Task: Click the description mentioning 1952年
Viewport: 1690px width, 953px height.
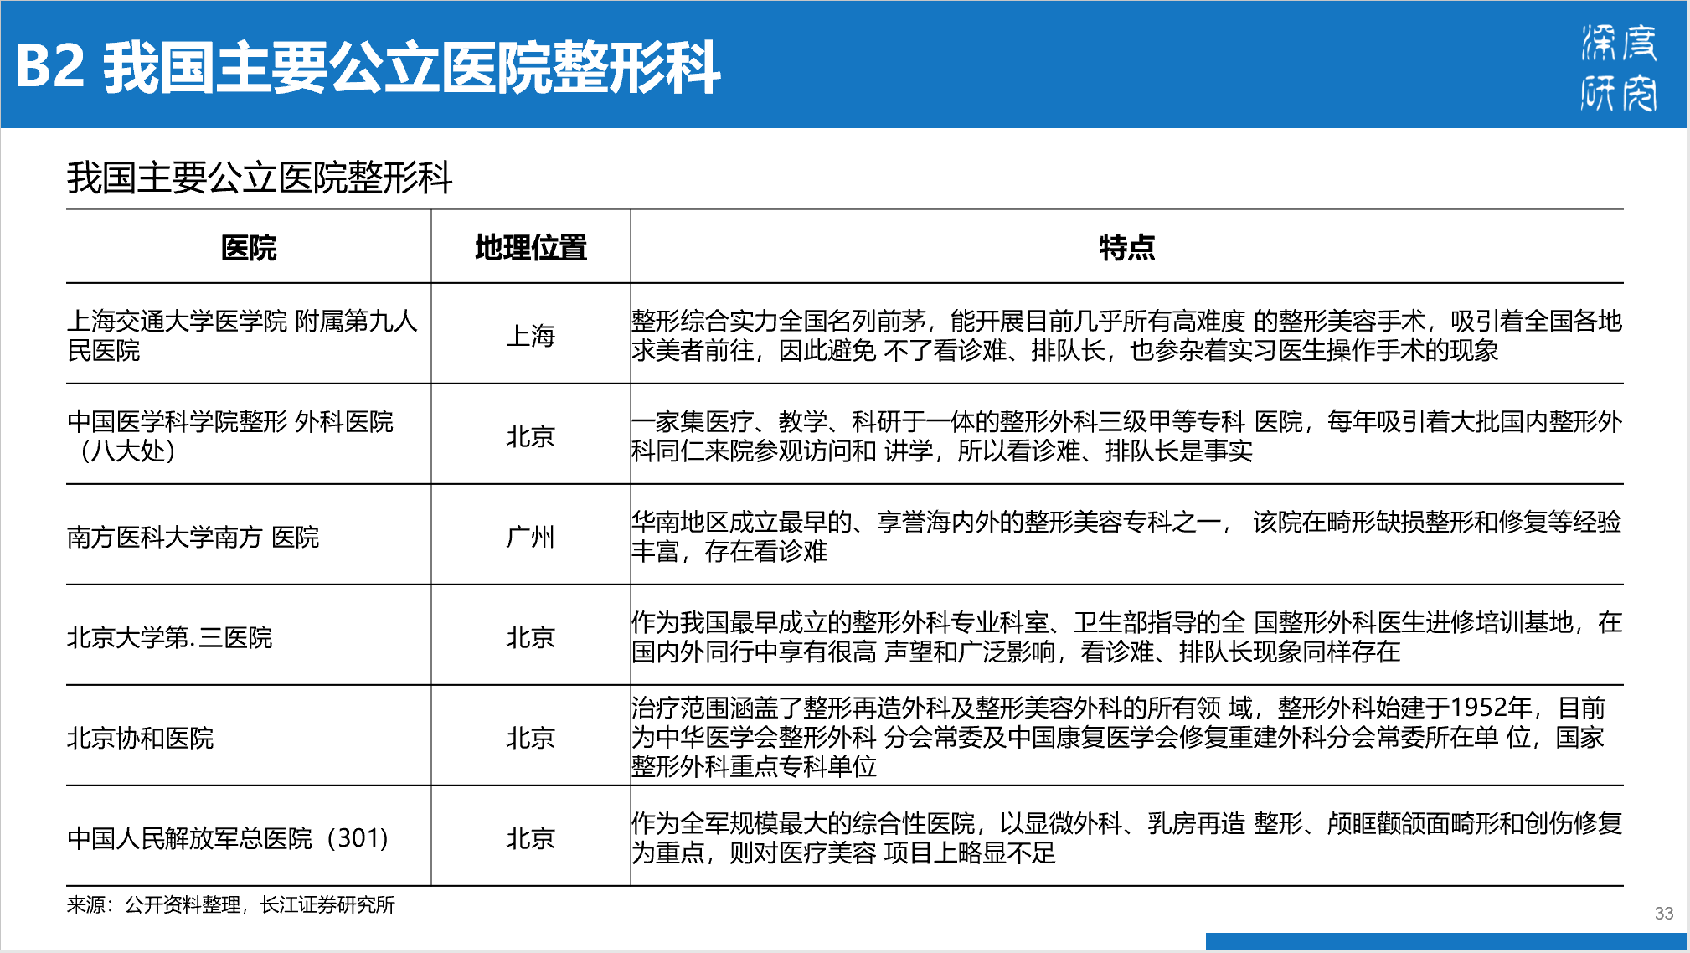Action: (1118, 737)
